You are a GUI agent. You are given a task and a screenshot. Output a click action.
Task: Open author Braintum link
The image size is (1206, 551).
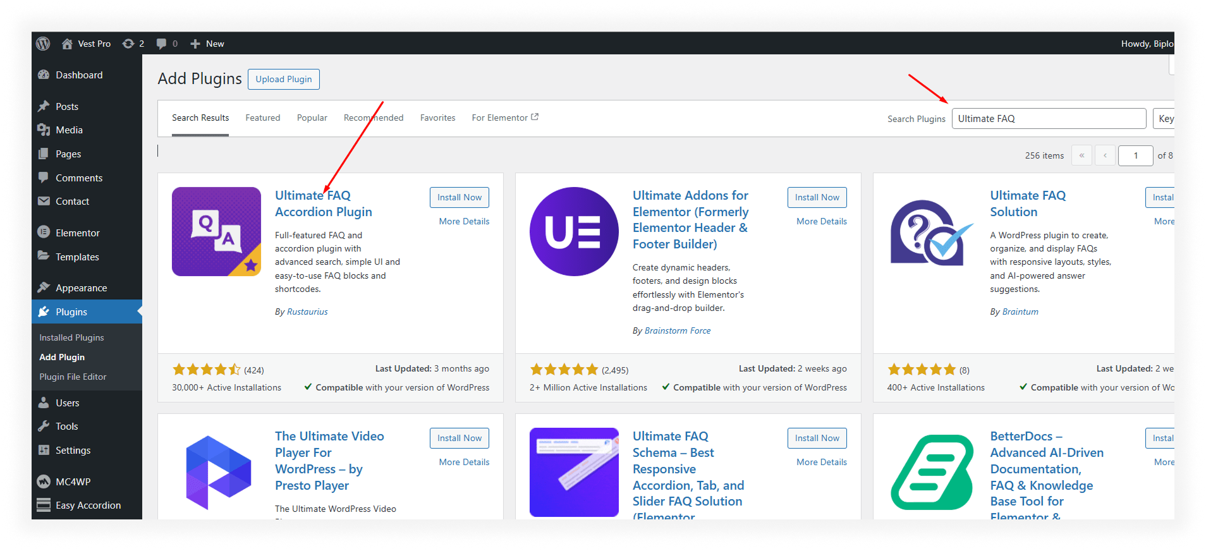coord(1020,312)
